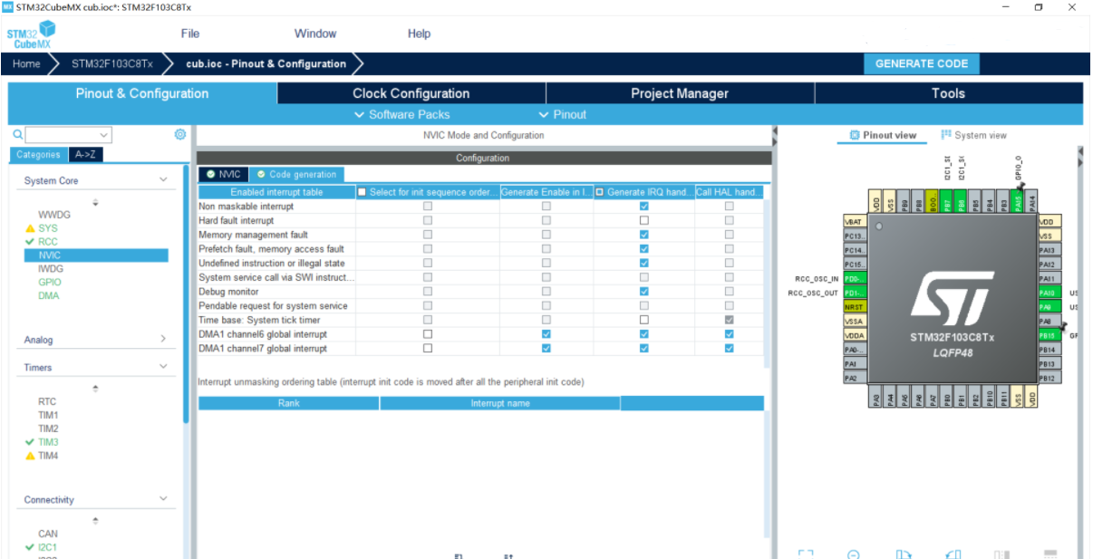Switch to the Tools tab

pos(948,93)
